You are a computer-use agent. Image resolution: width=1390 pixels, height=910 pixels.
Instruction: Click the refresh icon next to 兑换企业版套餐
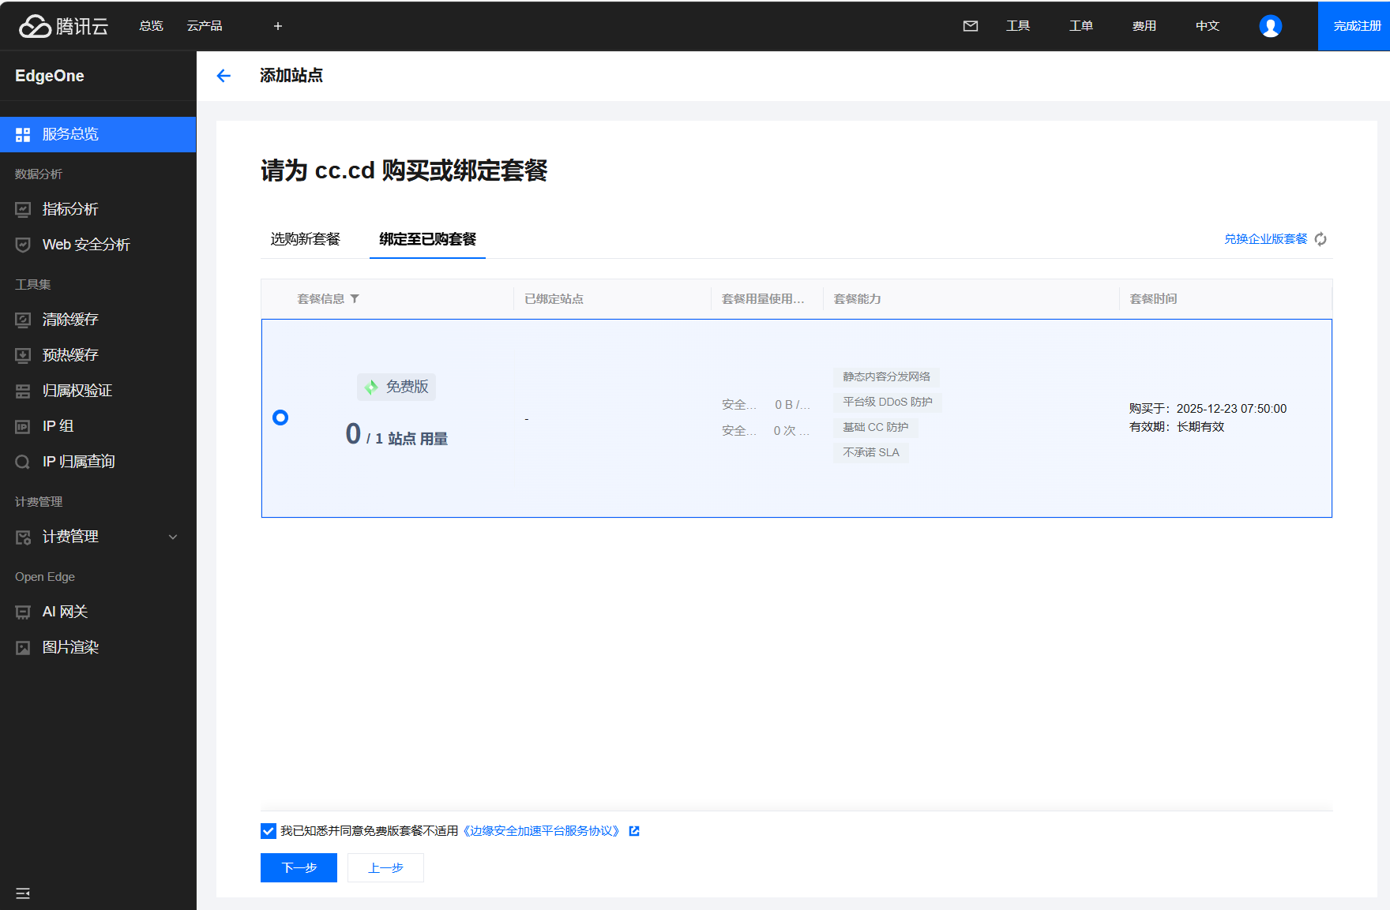1320,239
